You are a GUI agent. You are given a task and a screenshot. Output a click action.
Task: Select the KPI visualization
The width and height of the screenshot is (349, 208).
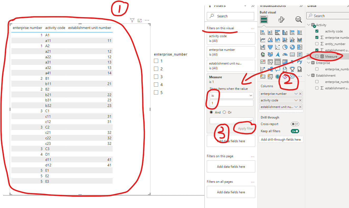coord(263,62)
